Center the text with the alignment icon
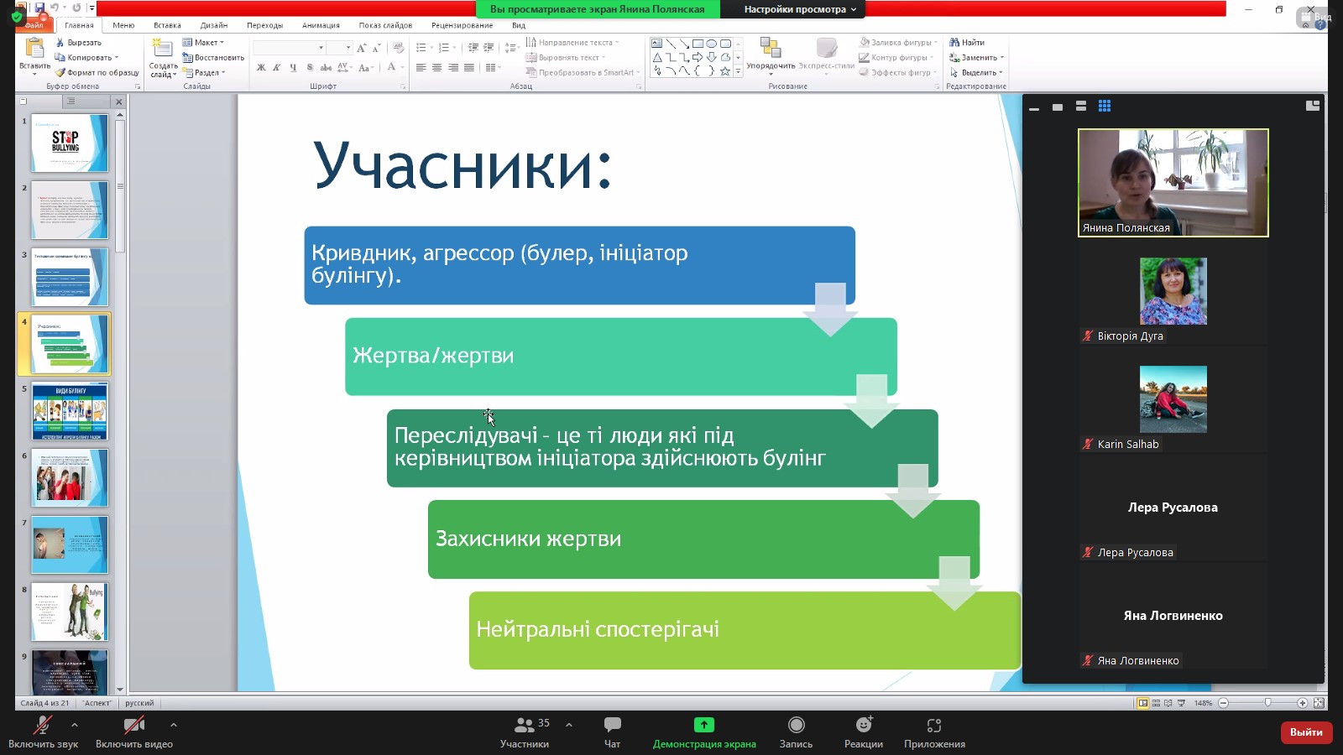 point(436,68)
